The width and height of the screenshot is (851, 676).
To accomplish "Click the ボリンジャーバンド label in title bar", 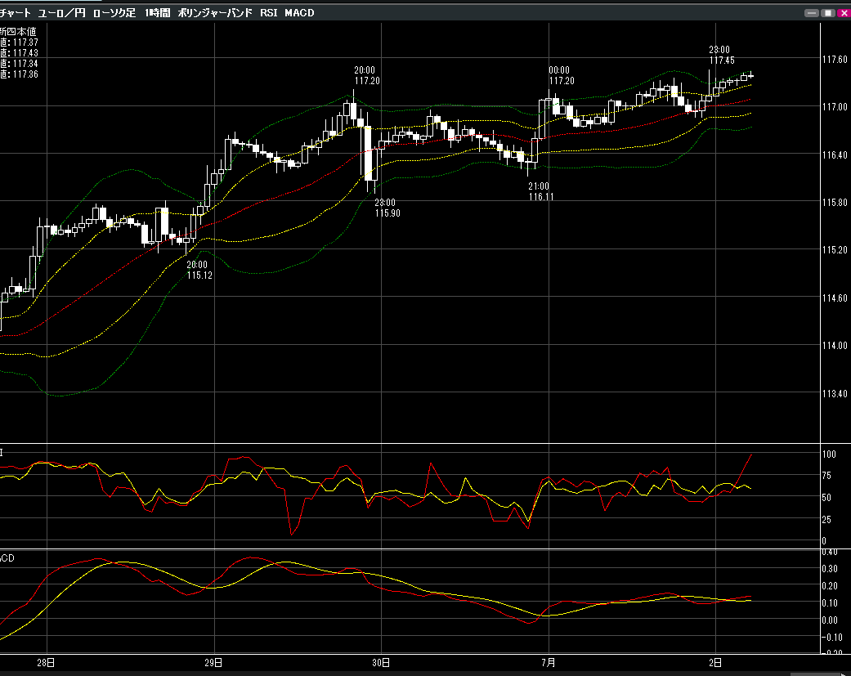I will click(x=215, y=13).
